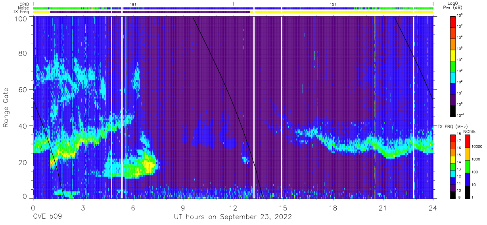This screenshot has height=225, width=487.
Task: Click the '80' tick on Range Gate axis
Action: [x=23, y=53]
